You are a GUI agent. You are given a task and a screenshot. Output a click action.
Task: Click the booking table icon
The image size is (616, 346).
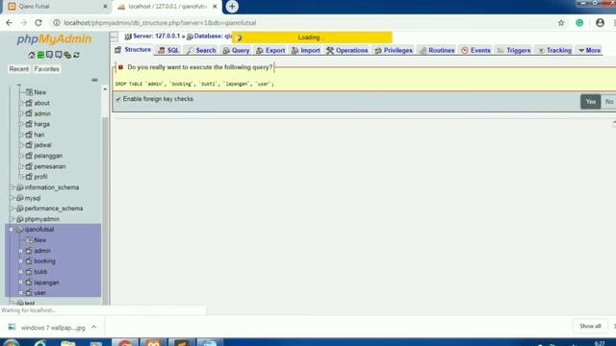click(x=29, y=260)
